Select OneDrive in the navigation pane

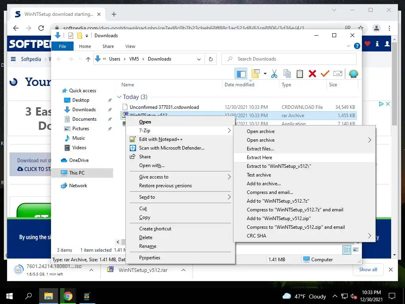79,160
